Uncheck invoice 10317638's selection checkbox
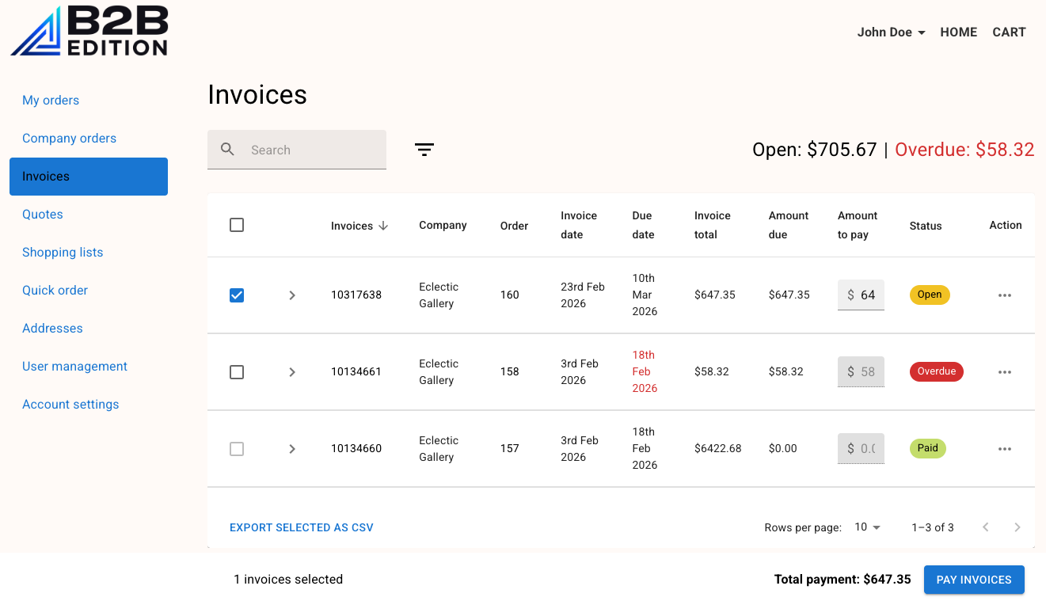1046x601 pixels. [237, 295]
